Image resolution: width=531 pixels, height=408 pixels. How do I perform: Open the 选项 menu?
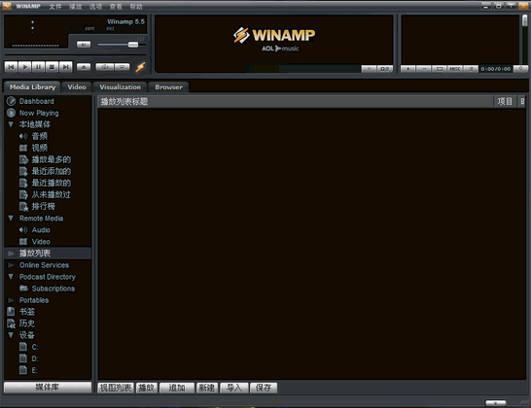(95, 7)
